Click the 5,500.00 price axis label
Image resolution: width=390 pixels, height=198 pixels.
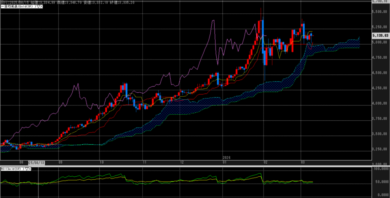(380, 12)
